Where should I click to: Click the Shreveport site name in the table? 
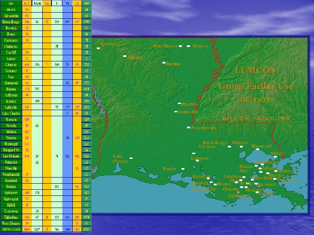pyautogui.click(x=11, y=199)
